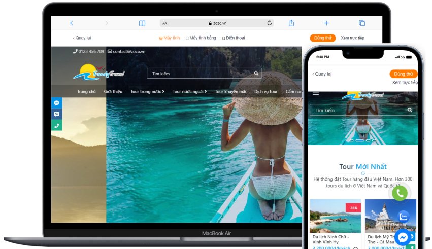Click the green phone sidebar icon
This screenshot has width=432, height=249.
click(x=57, y=125)
